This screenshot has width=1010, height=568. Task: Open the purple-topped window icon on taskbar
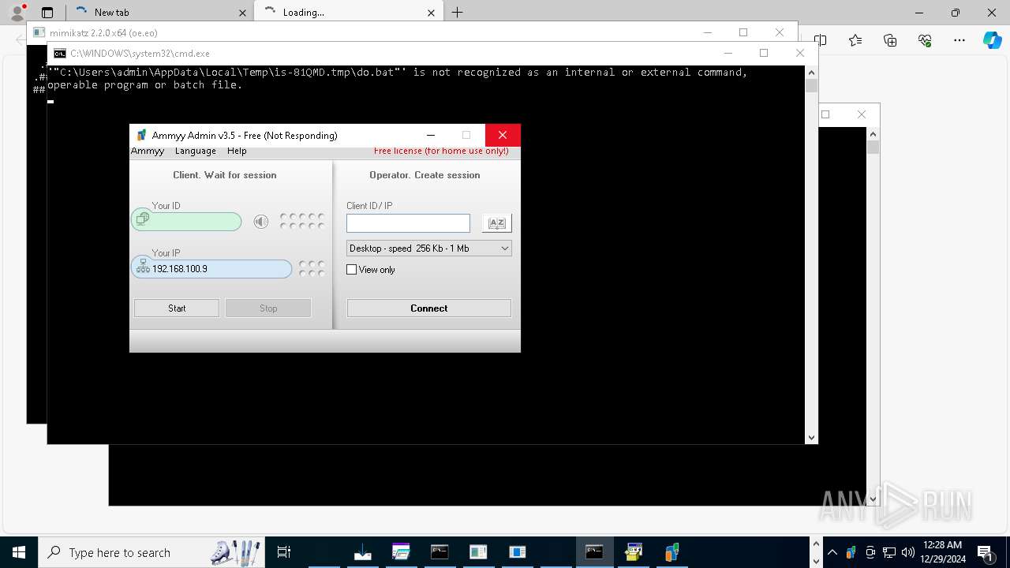[401, 552]
